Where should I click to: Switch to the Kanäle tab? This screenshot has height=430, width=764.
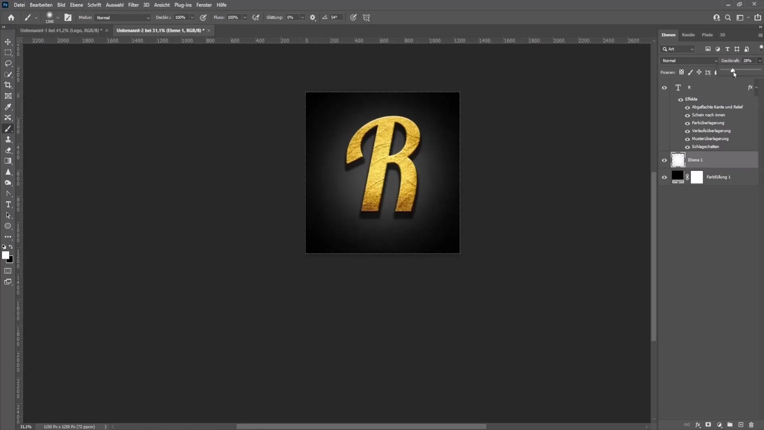[688, 34]
